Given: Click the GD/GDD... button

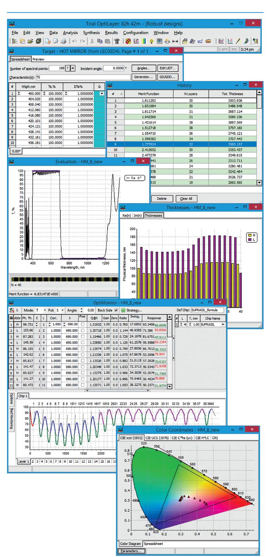Looking at the screenshot, I should click(167, 77).
